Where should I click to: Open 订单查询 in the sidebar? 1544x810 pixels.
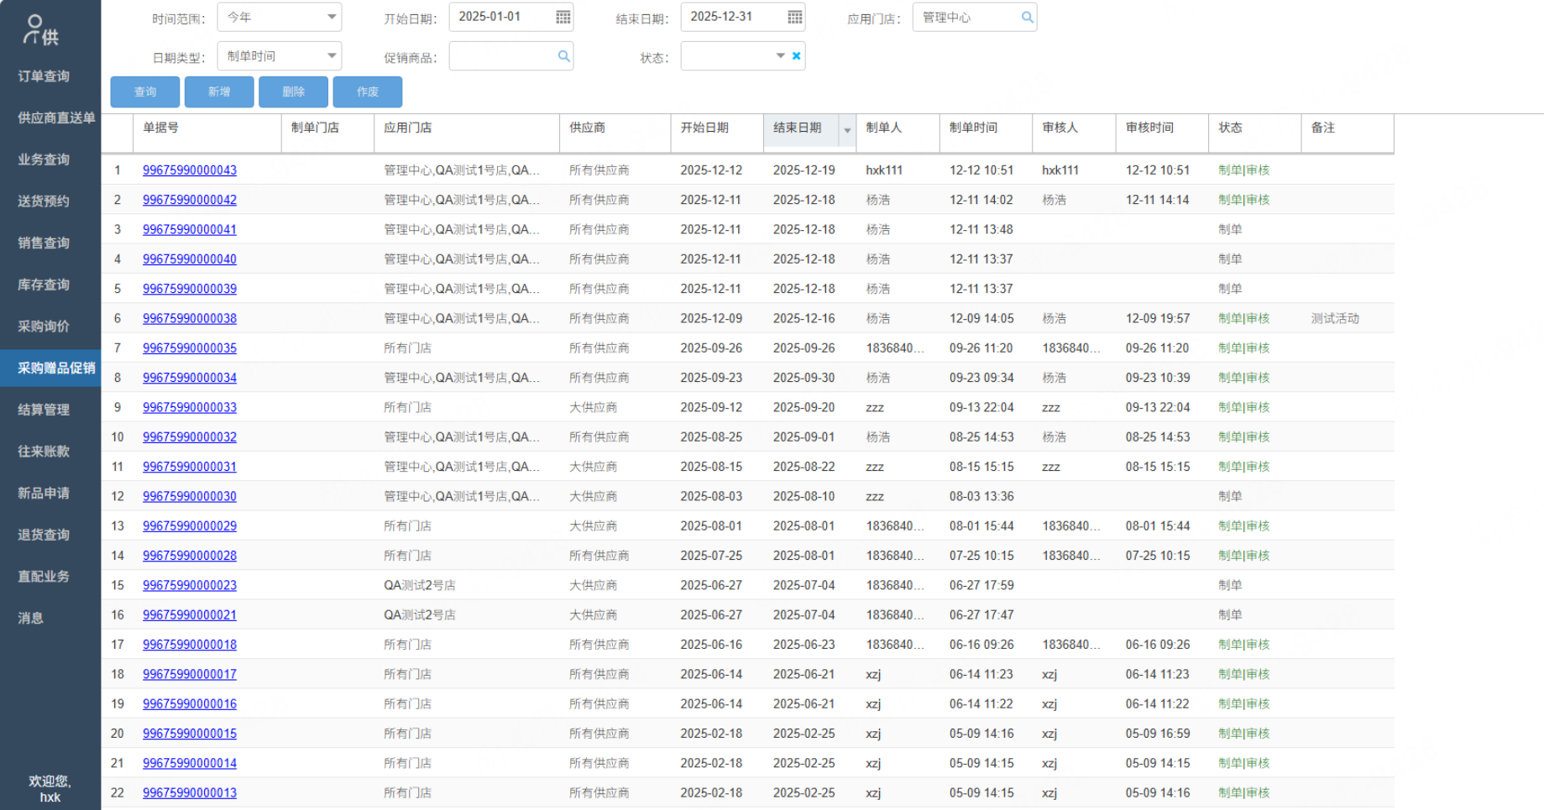point(44,76)
